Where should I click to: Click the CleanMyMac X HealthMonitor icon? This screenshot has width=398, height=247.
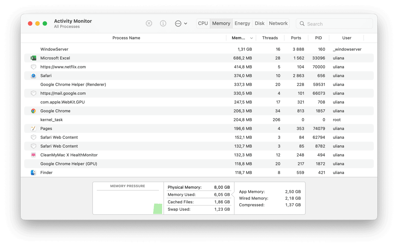pos(33,155)
